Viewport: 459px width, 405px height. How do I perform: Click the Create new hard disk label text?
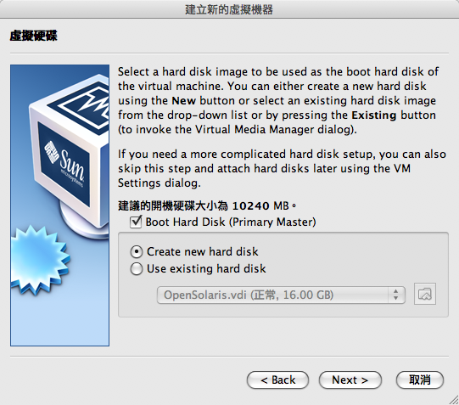pyautogui.click(x=203, y=252)
